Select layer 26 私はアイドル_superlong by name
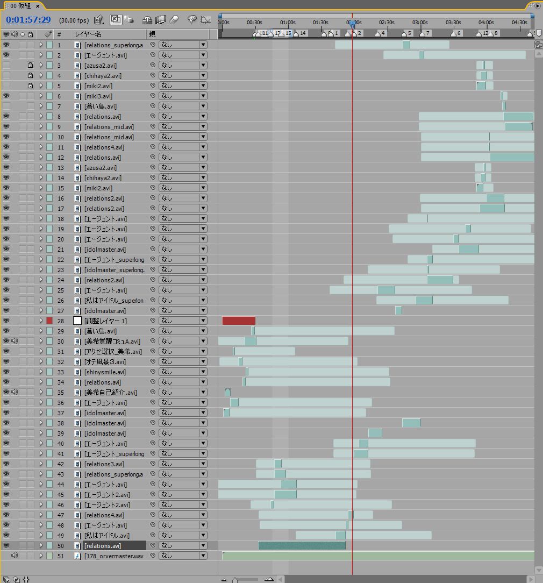The image size is (543, 583). tap(114, 301)
